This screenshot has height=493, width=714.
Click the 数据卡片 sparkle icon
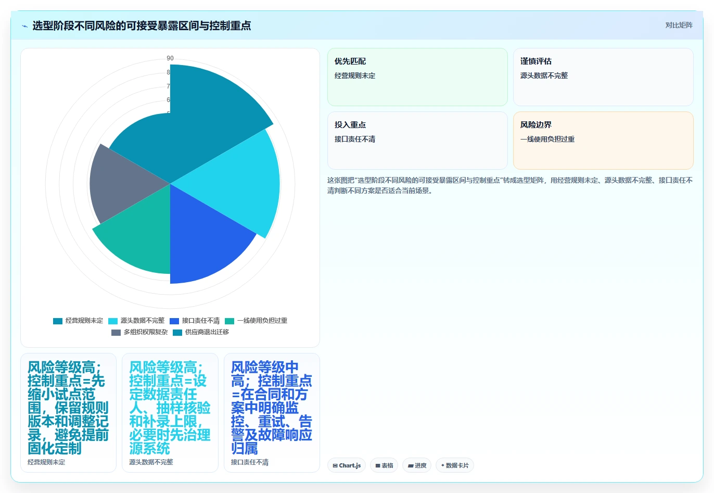pyautogui.click(x=443, y=465)
